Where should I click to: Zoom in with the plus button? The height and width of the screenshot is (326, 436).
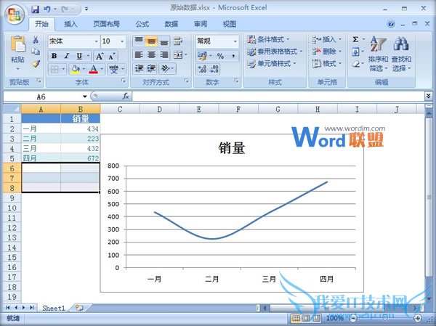(x=418, y=318)
